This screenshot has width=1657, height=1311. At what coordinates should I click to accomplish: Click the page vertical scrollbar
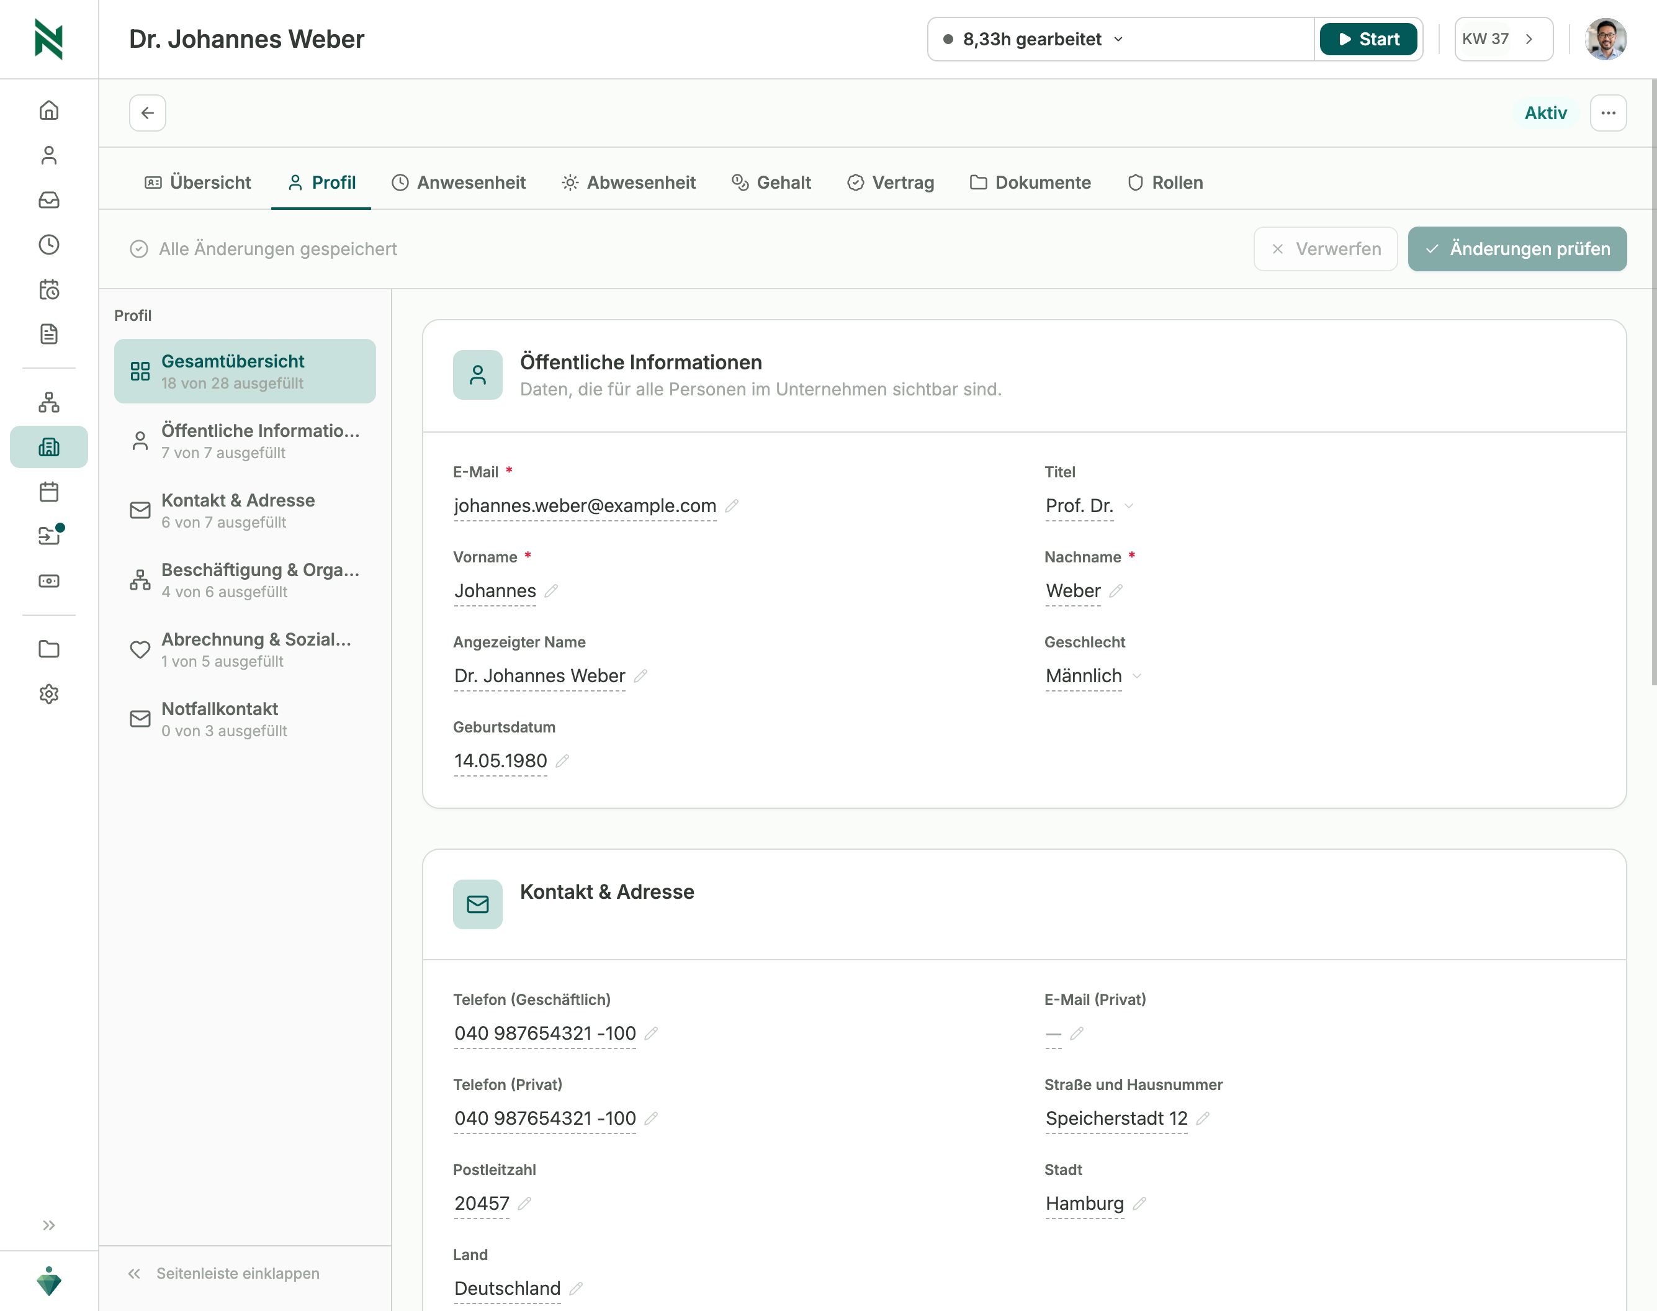tap(1653, 382)
